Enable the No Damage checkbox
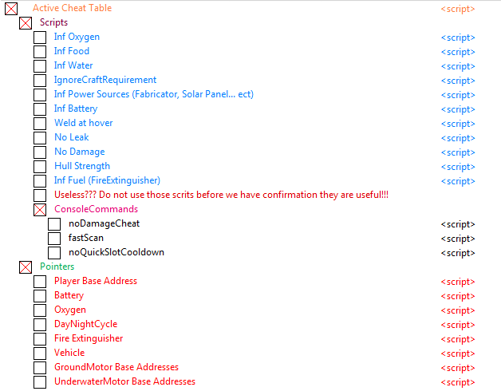The width and height of the screenshot is (501, 391). coord(40,152)
